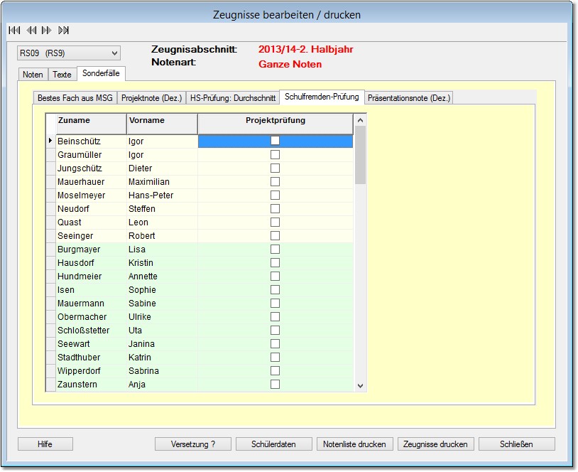Jump to last record navigation icon
Screen dimensions: 578x472
pyautogui.click(x=64, y=31)
